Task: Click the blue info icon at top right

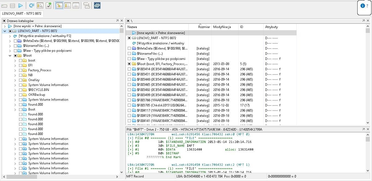Action: pyautogui.click(x=362, y=6)
